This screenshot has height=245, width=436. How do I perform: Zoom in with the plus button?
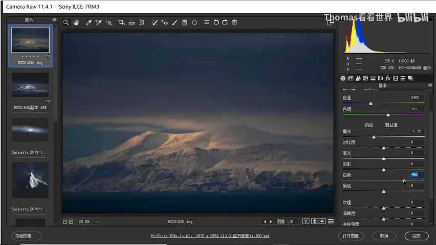[71, 222]
